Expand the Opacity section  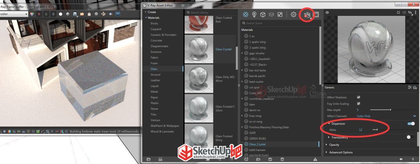327,145
